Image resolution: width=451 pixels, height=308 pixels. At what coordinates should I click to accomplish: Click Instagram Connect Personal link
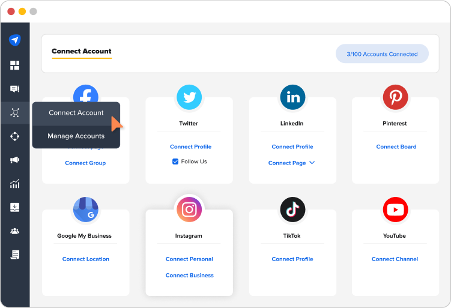coord(189,259)
